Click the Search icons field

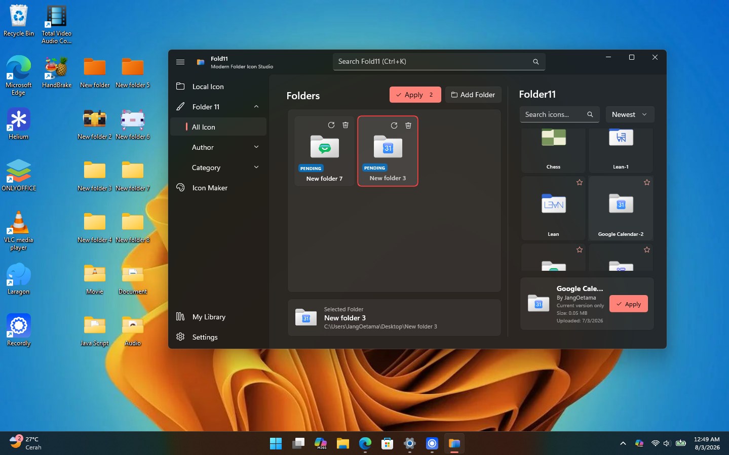click(560, 114)
